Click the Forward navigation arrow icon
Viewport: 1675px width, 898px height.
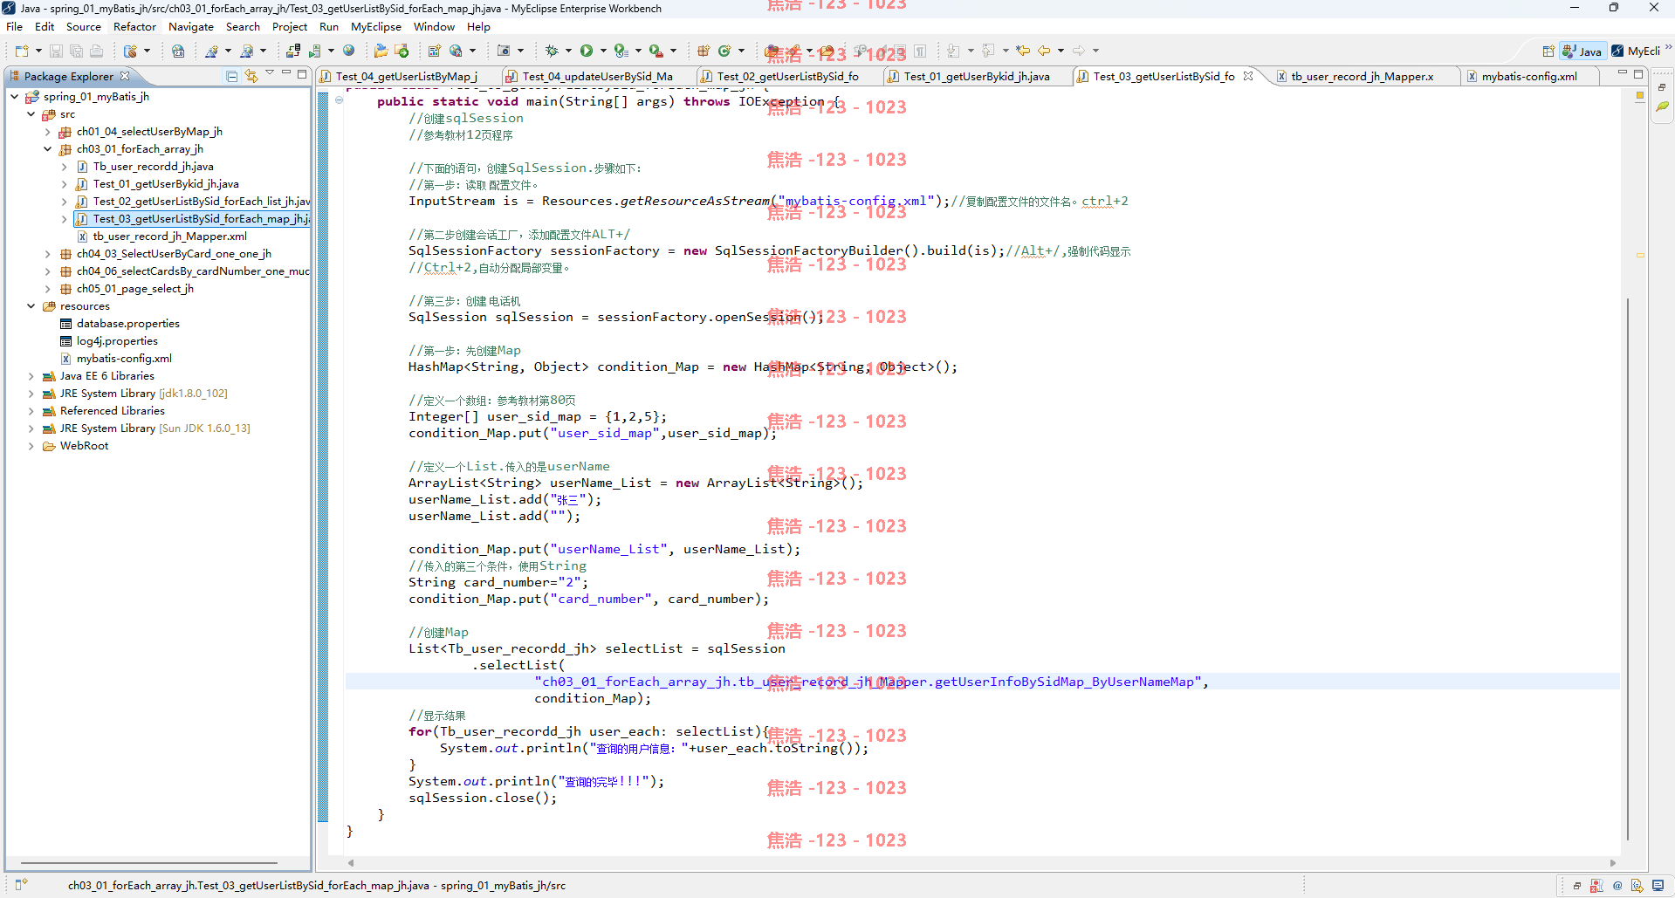tap(1079, 51)
